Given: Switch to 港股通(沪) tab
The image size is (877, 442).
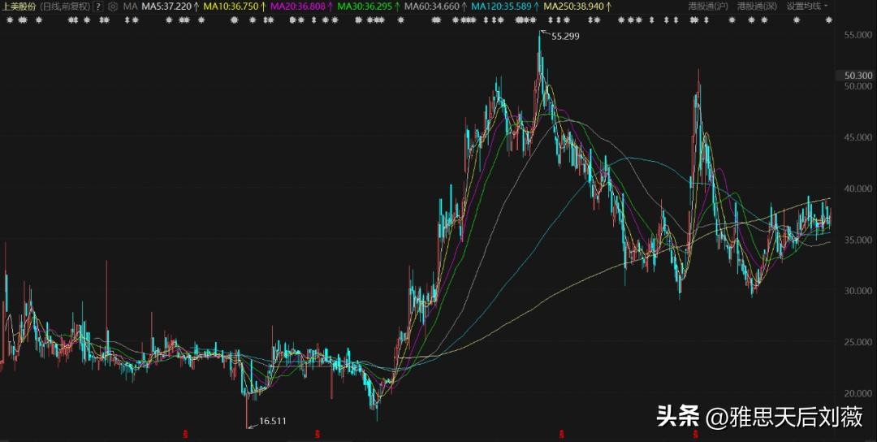Looking at the screenshot, I should click(x=708, y=6).
